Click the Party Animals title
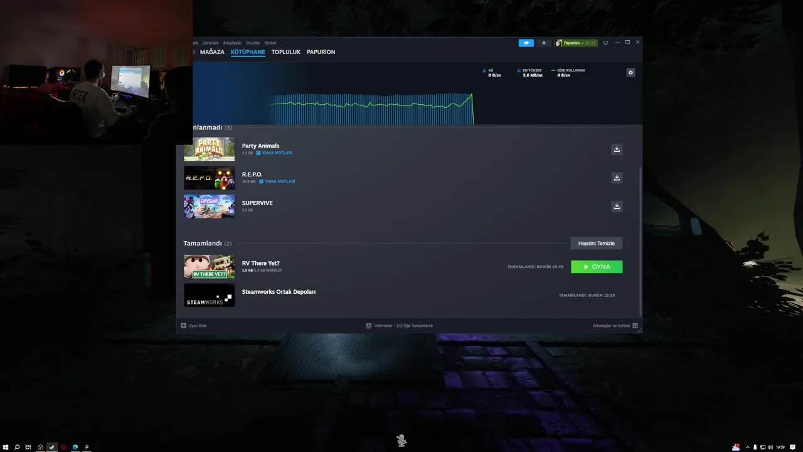 tap(260, 146)
